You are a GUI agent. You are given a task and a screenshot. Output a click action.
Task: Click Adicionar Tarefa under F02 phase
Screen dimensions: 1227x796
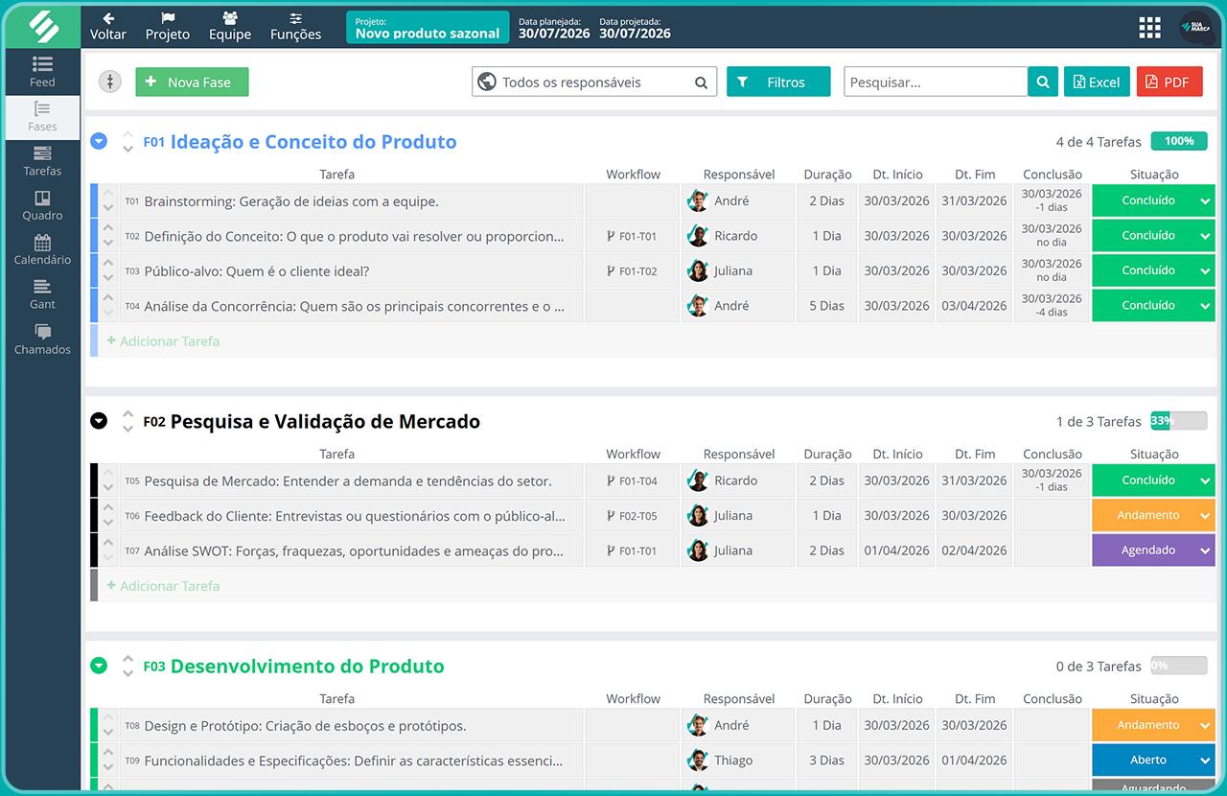click(x=165, y=585)
